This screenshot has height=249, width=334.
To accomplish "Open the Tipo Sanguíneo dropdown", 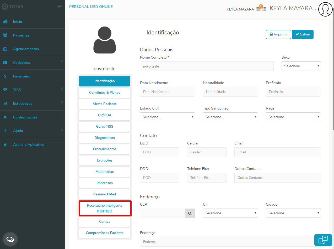I will click(230, 117).
